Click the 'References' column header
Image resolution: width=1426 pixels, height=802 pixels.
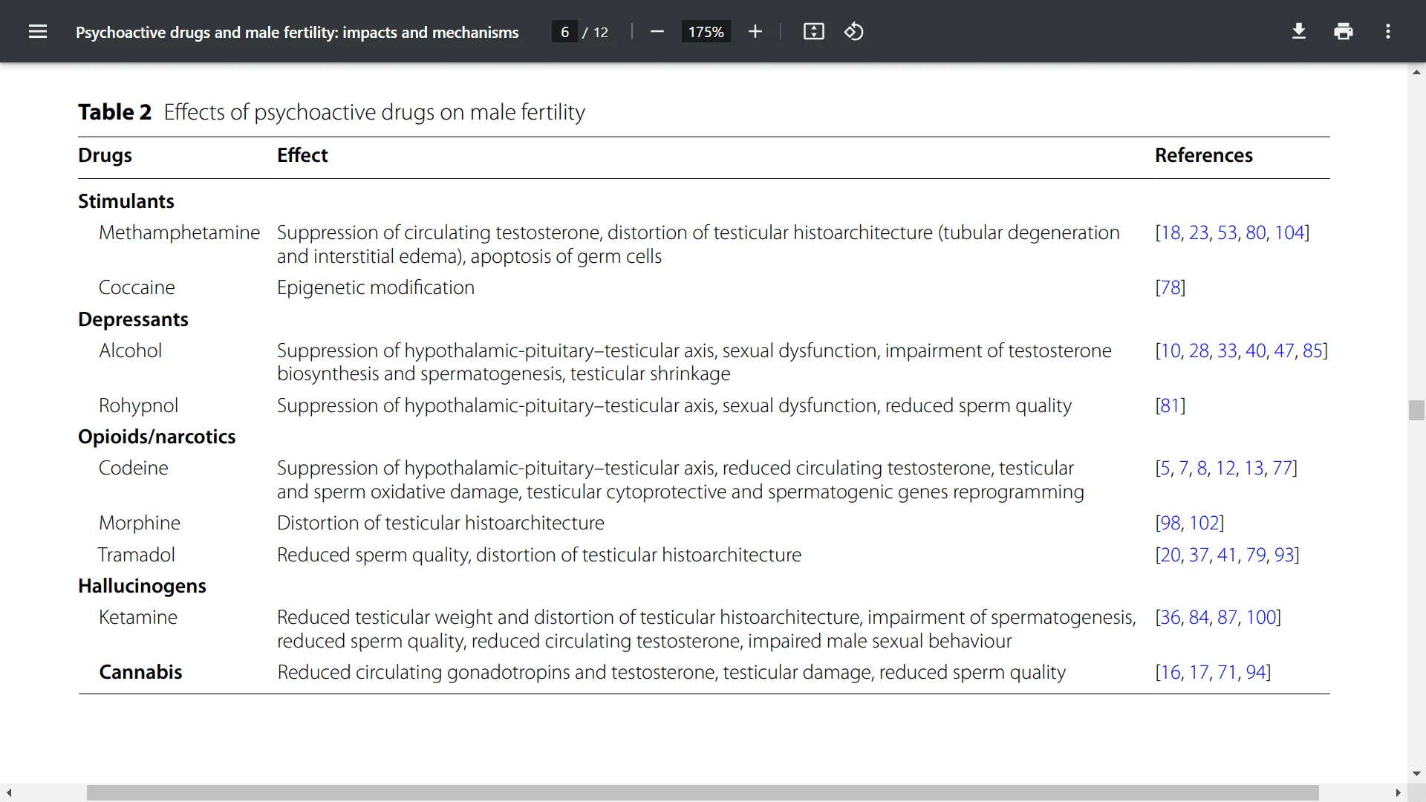click(x=1204, y=155)
